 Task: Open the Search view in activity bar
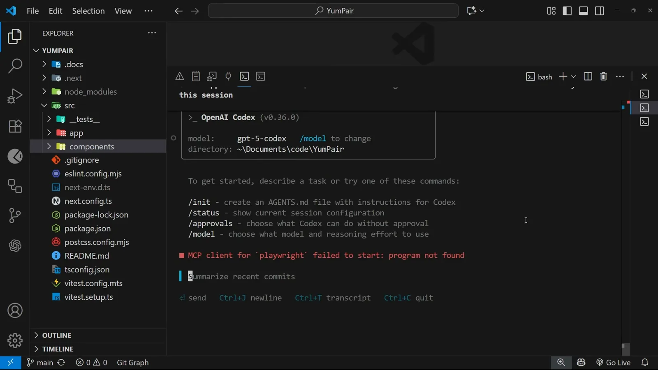pos(15,66)
